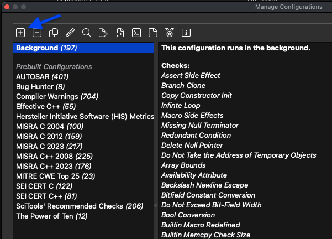Select MISRA C++ 2008 (225)
Viewport: 332px width, 239px height.
click(55, 157)
